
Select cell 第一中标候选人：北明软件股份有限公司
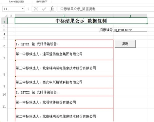tap(64, 102)
